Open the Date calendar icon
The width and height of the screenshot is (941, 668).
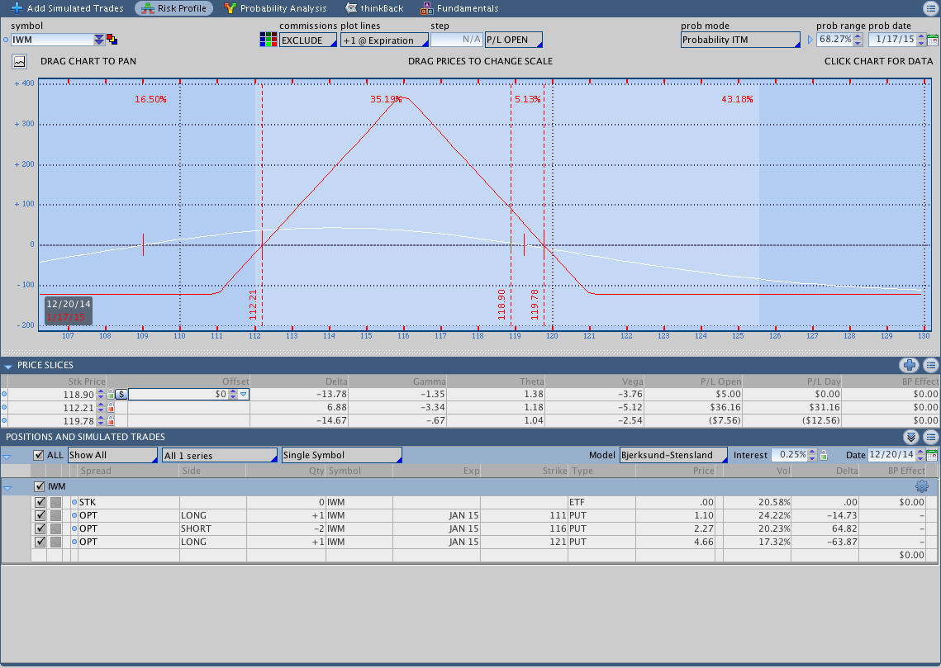tap(932, 455)
